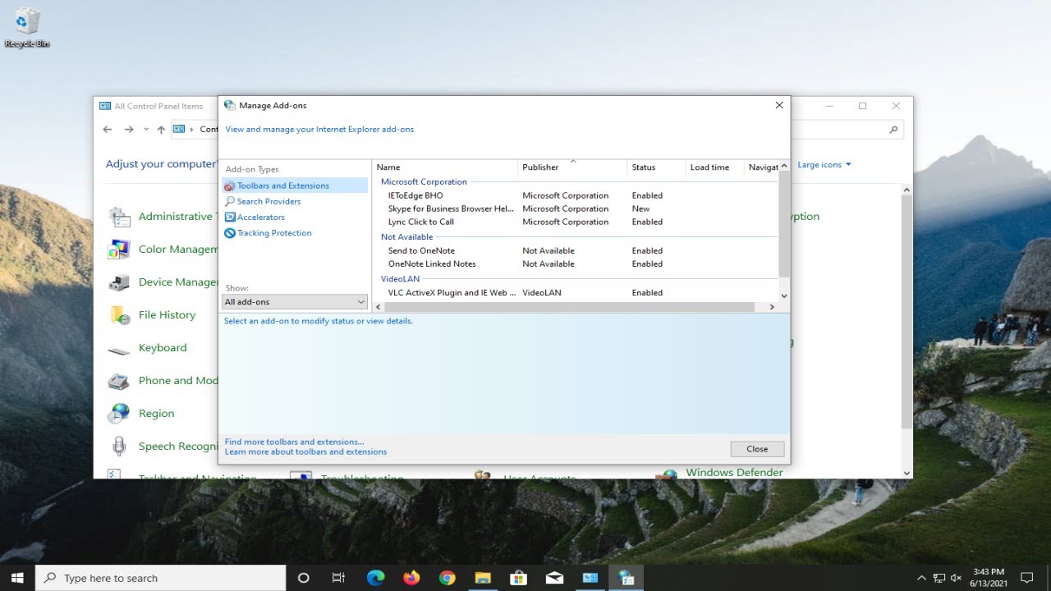This screenshot has height=591, width=1051.
Task: Open Find more toolbars and extensions link
Action: [x=294, y=442]
